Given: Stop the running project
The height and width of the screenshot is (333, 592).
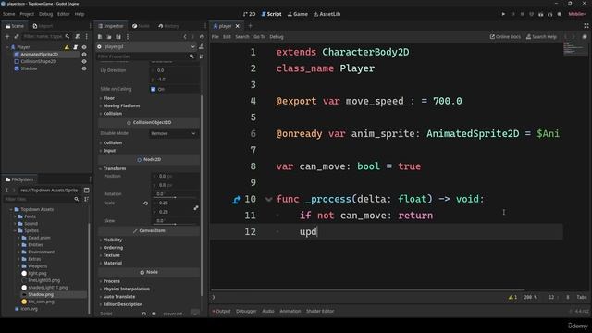Looking at the screenshot, I should click(522, 14).
